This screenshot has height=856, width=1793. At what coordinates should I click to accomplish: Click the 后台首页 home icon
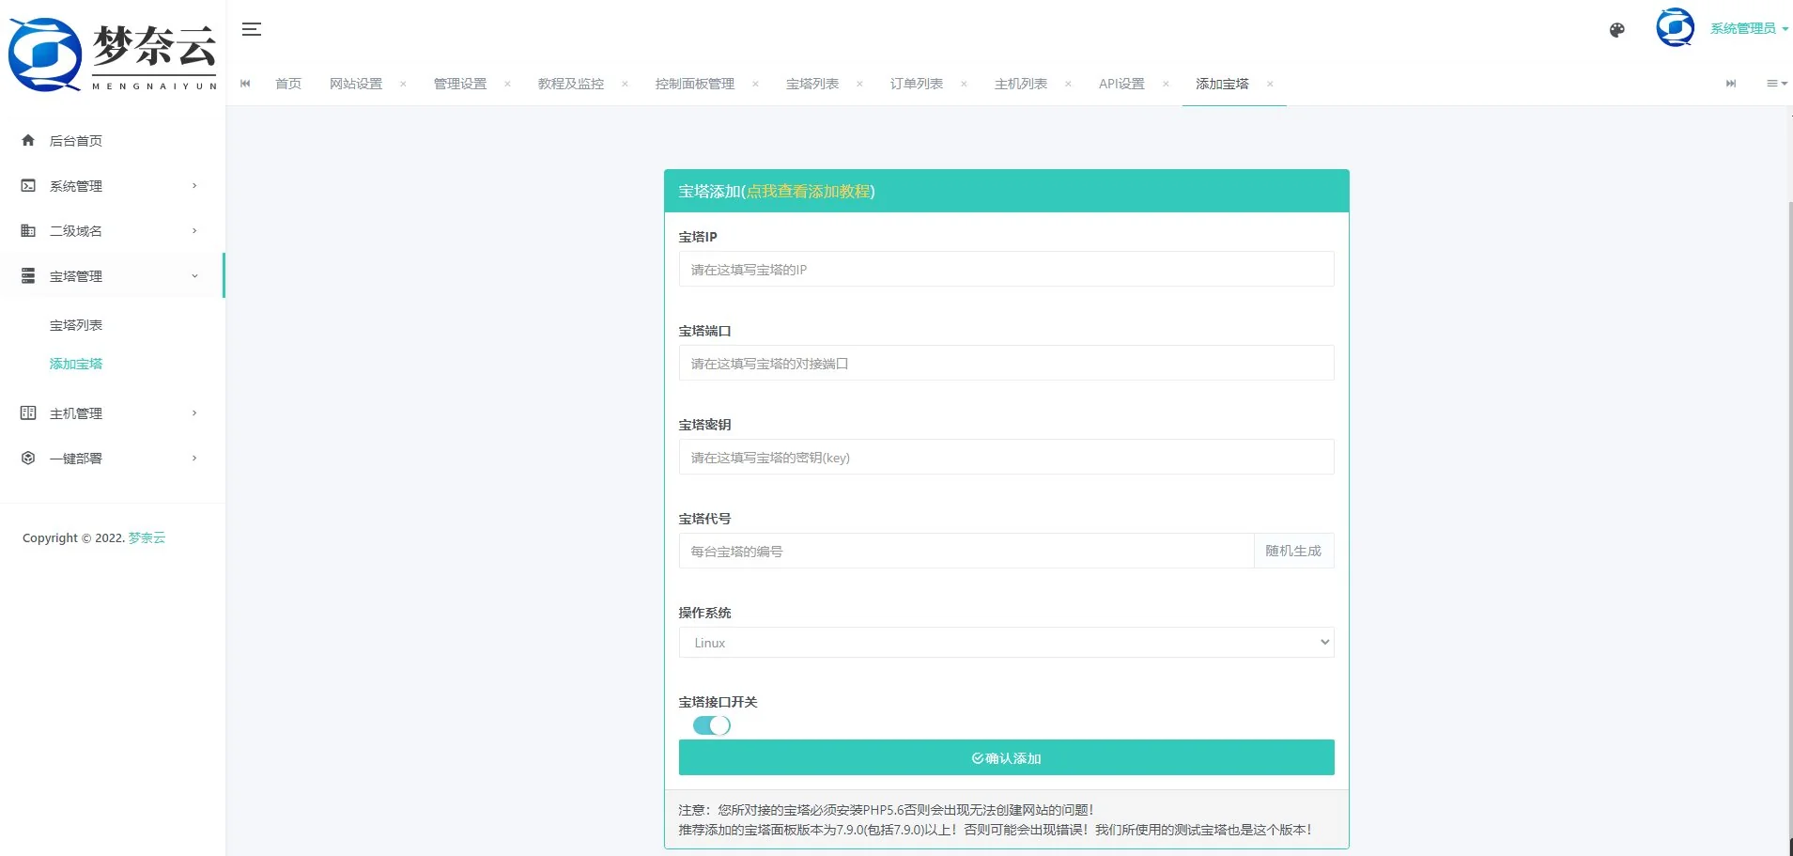[27, 140]
